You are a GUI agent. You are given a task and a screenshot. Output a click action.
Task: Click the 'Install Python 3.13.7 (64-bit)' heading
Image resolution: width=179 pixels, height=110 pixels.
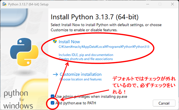(95, 17)
